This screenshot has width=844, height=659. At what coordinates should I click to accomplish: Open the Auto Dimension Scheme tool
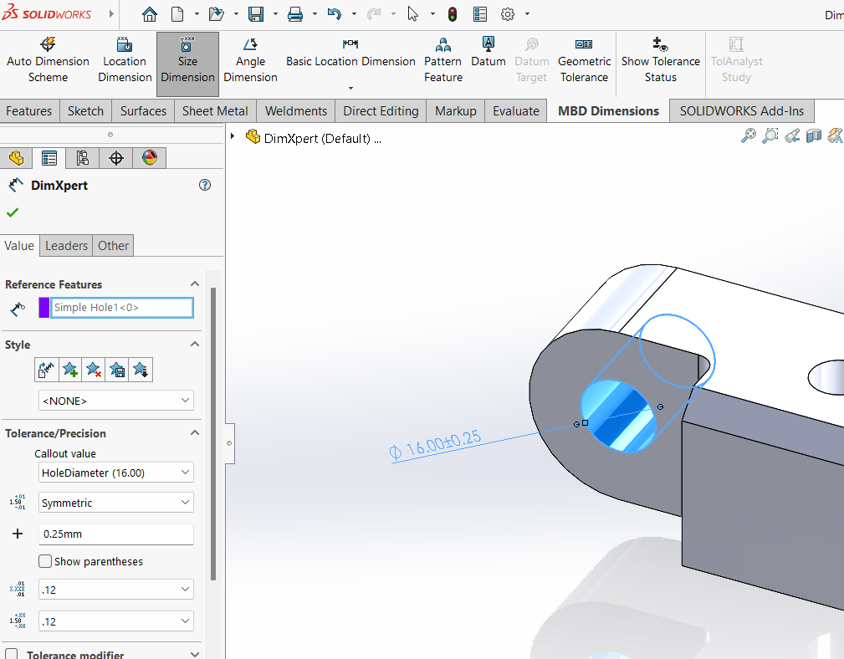(48, 59)
